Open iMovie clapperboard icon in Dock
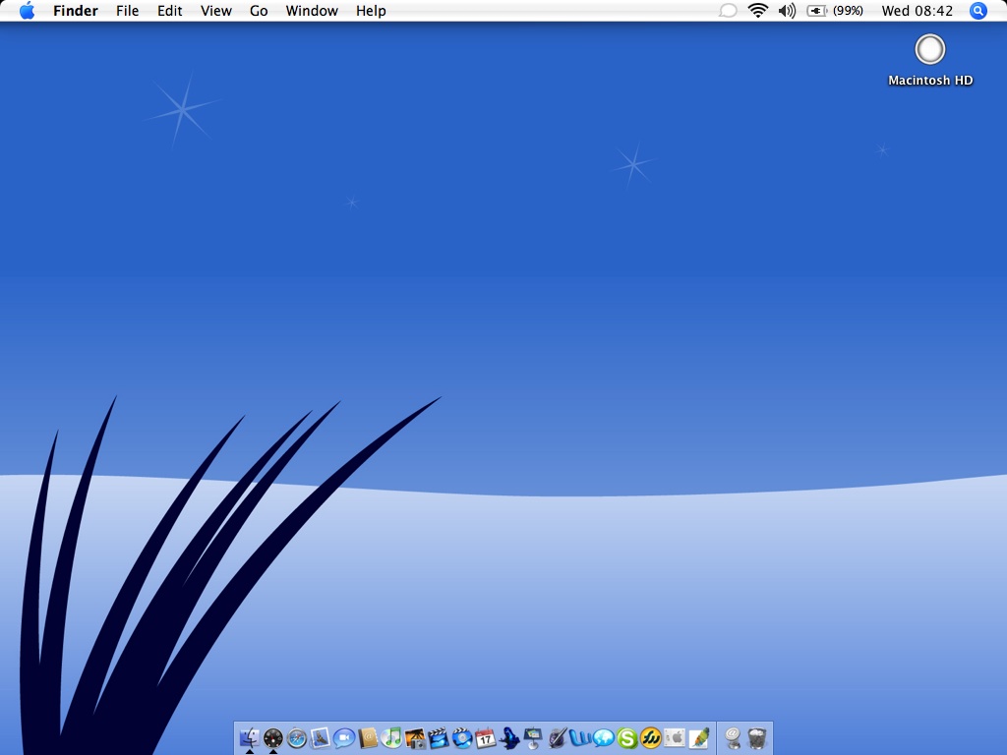Screen dimensions: 1007x755 click(439, 737)
